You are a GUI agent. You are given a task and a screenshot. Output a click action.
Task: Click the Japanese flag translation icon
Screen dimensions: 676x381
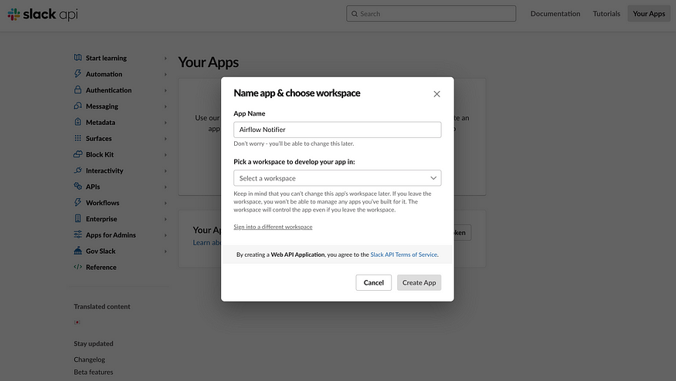coord(77,322)
